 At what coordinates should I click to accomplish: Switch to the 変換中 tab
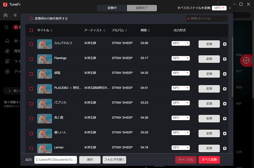click(112, 8)
